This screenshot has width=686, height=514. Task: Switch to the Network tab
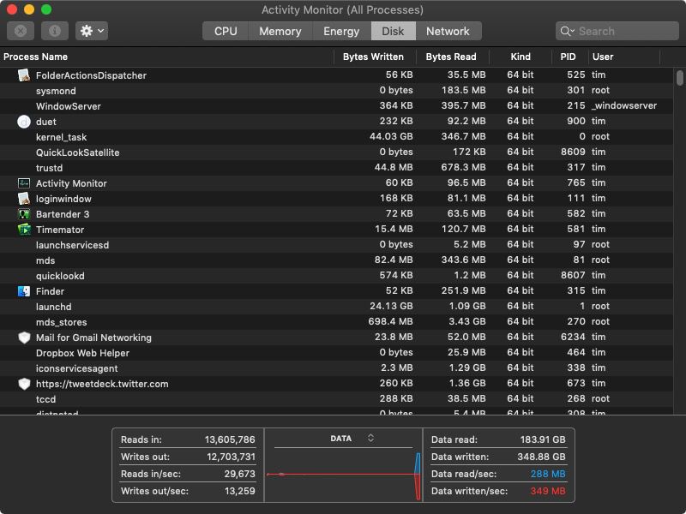449,31
